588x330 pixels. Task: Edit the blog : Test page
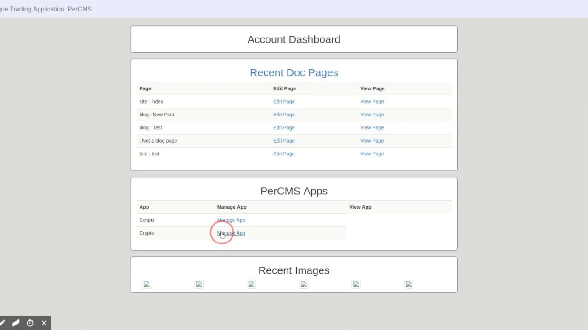[284, 127]
